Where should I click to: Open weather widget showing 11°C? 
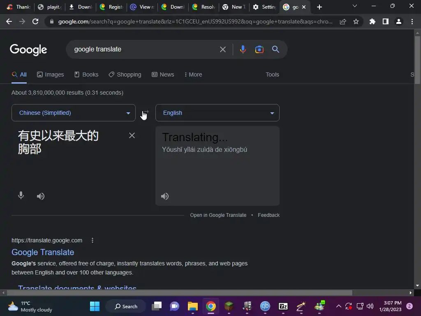pos(30,306)
